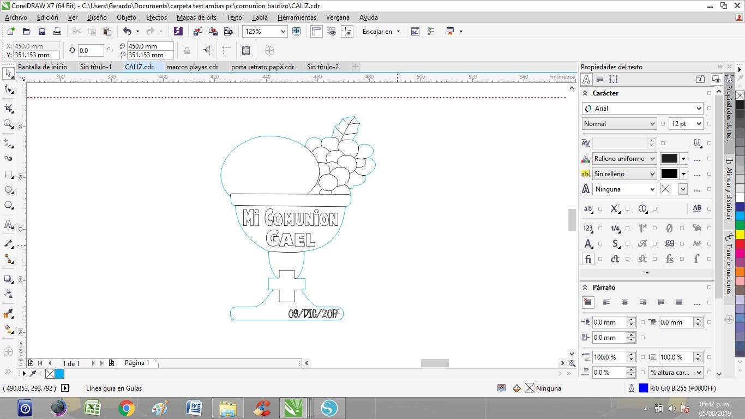The width and height of the screenshot is (745, 419).
Task: Open the Efectos menu
Action: point(157,17)
